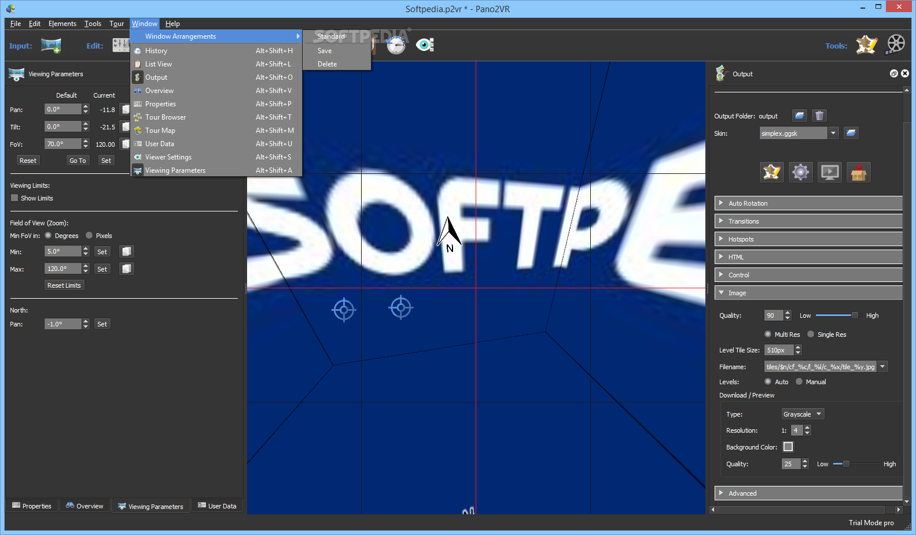Select the Single Res radio option

tap(811, 334)
